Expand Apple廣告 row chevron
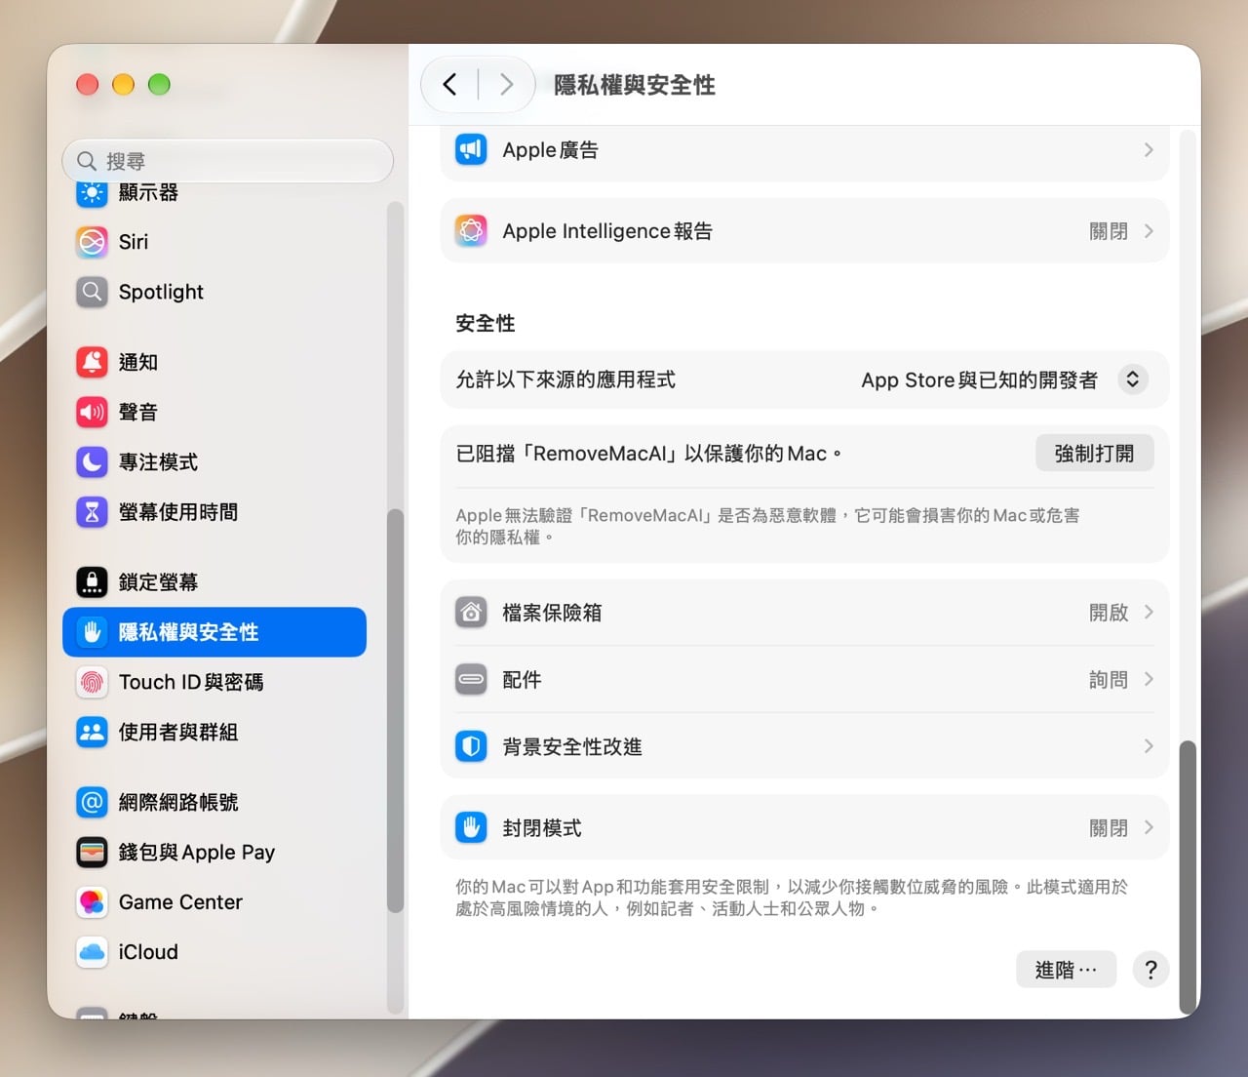1248x1077 pixels. (x=1149, y=149)
